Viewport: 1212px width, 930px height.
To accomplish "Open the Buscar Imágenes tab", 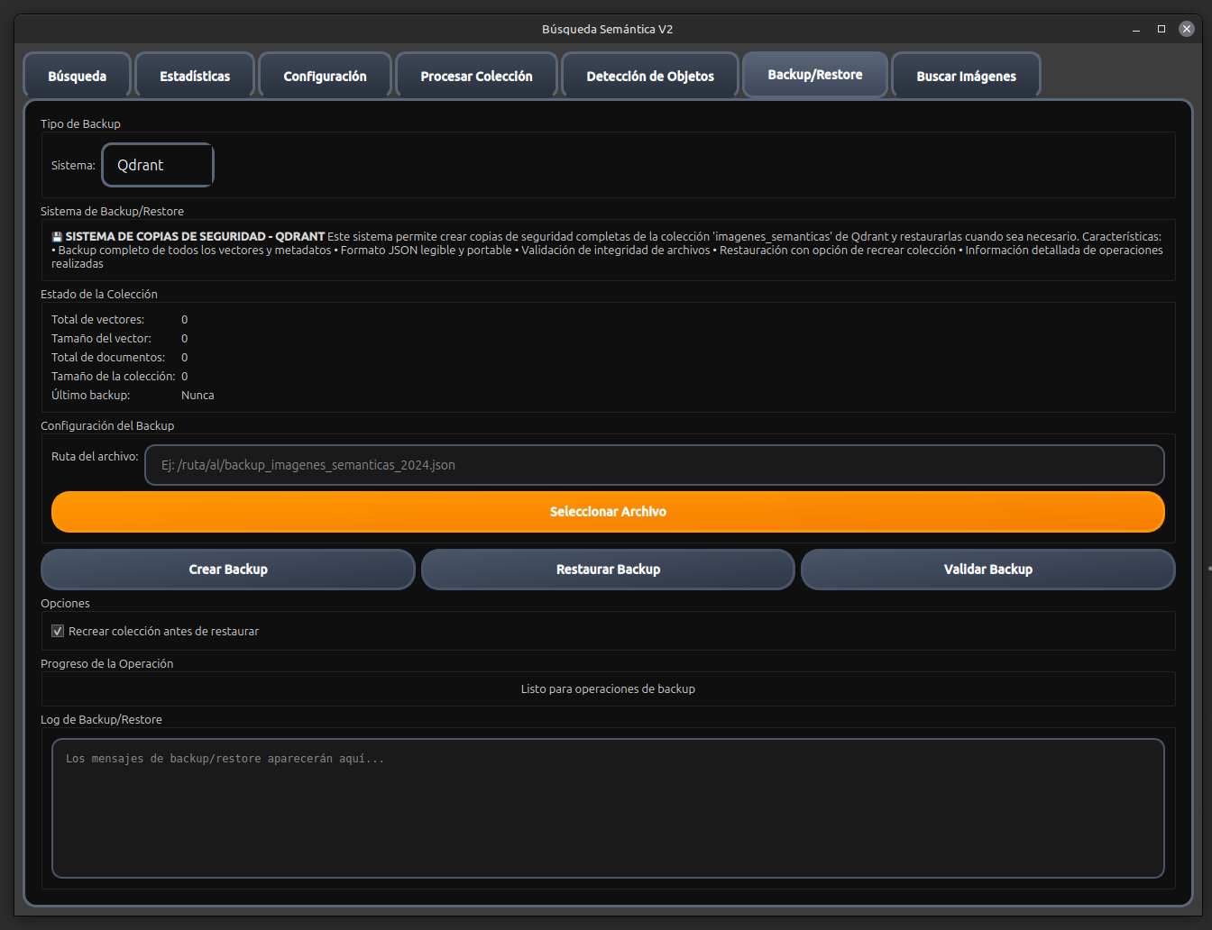I will (966, 75).
